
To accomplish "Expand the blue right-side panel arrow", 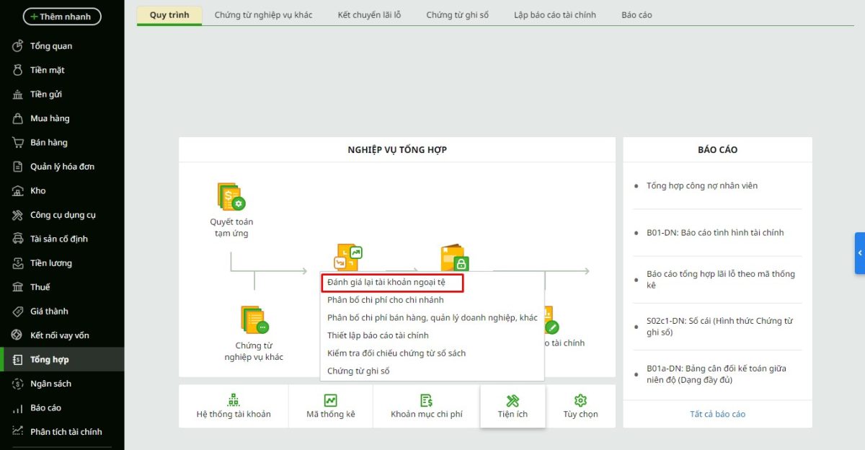I will [859, 253].
